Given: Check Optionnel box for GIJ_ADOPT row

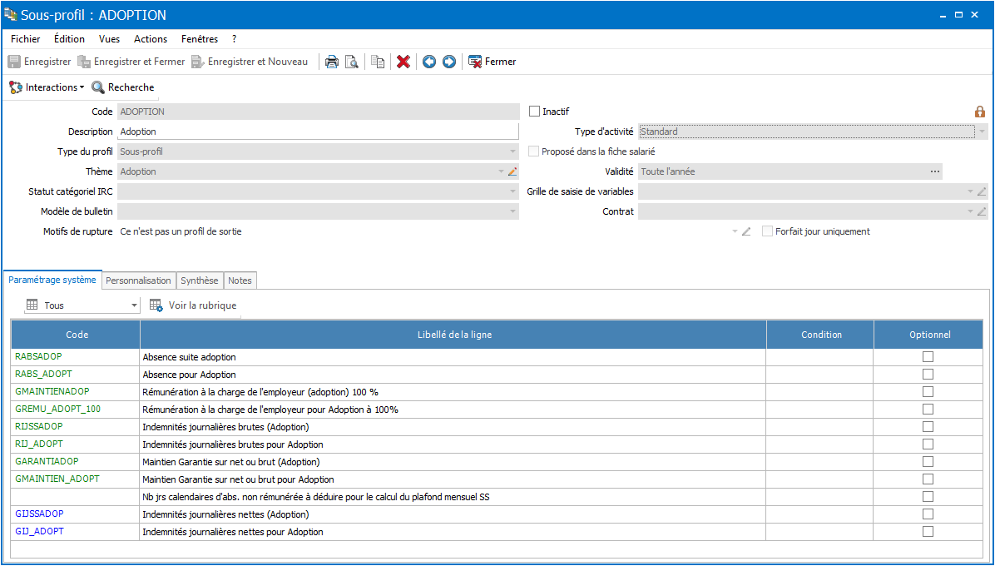Looking at the screenshot, I should 928,531.
